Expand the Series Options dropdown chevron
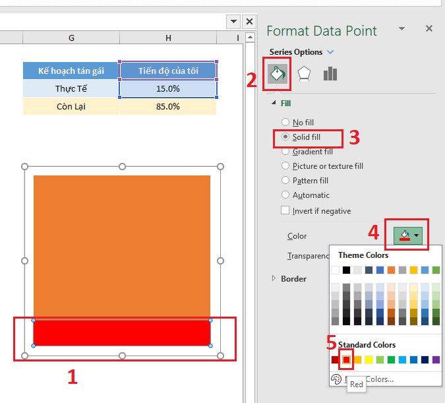The width and height of the screenshot is (445, 403). (330, 52)
